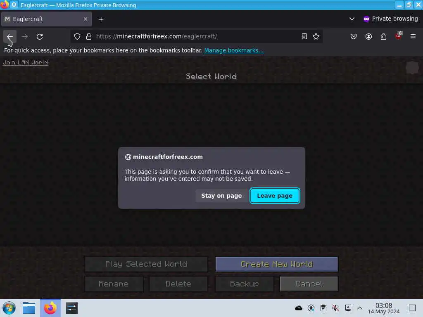This screenshot has width=423, height=317.
Task: Confirm with Leave page button
Action: click(x=275, y=196)
